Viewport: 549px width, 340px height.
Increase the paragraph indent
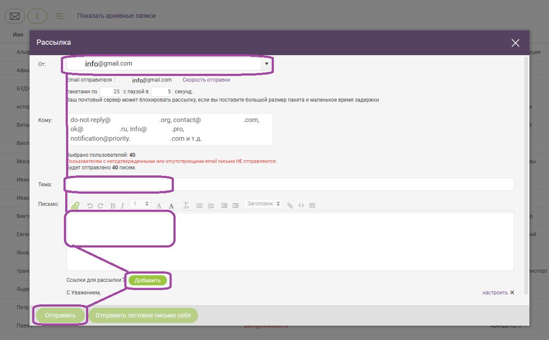235,206
